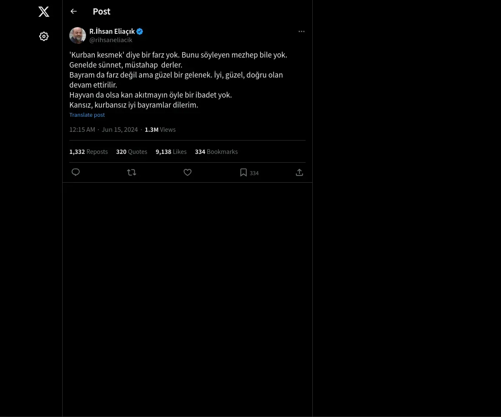View the 9,138 Likes list
The width and height of the screenshot is (501, 417).
point(171,152)
